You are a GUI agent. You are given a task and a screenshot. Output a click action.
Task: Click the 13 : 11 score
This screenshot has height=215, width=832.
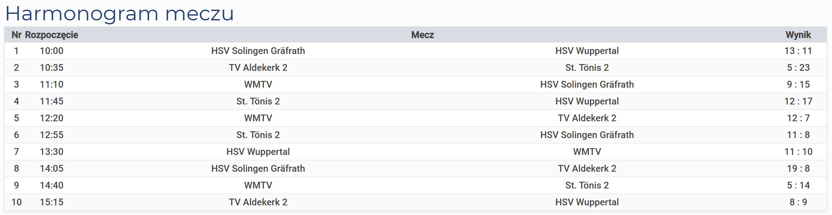tap(798, 51)
